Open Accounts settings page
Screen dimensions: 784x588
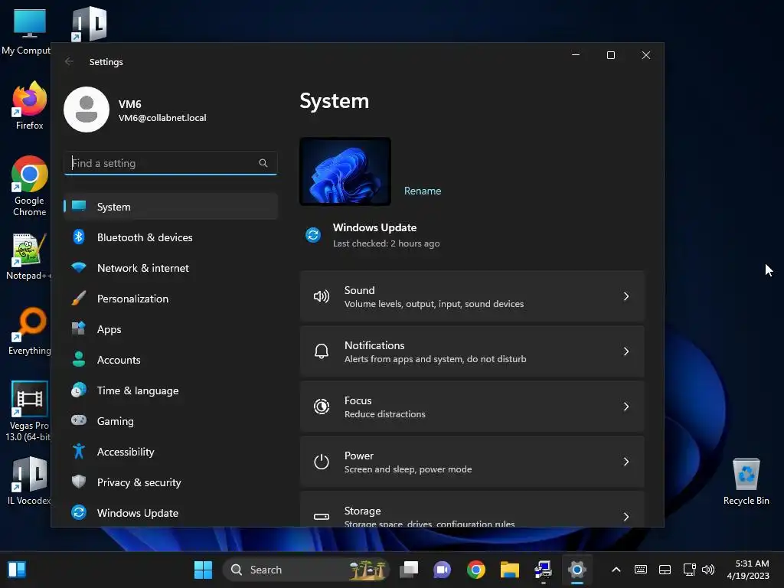[x=171, y=360]
